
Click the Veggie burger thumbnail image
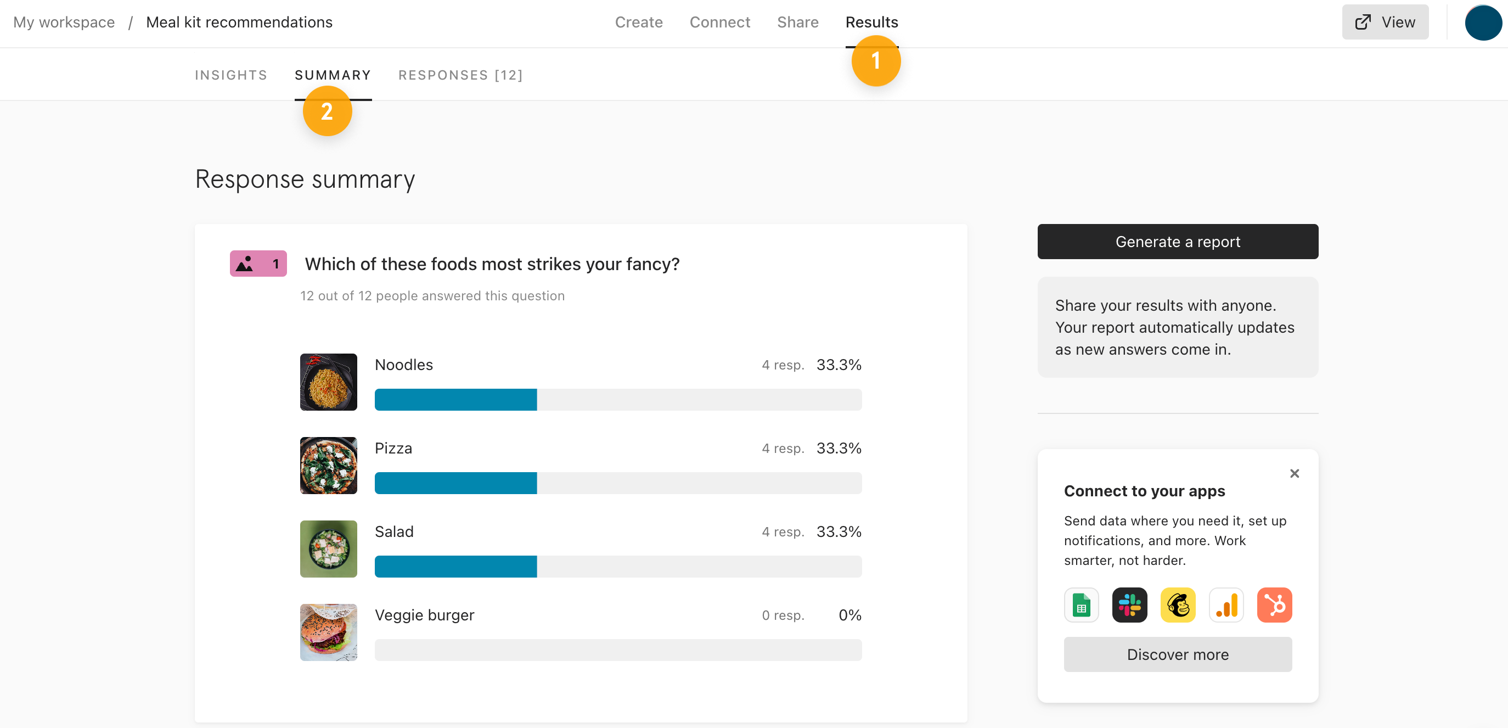328,632
